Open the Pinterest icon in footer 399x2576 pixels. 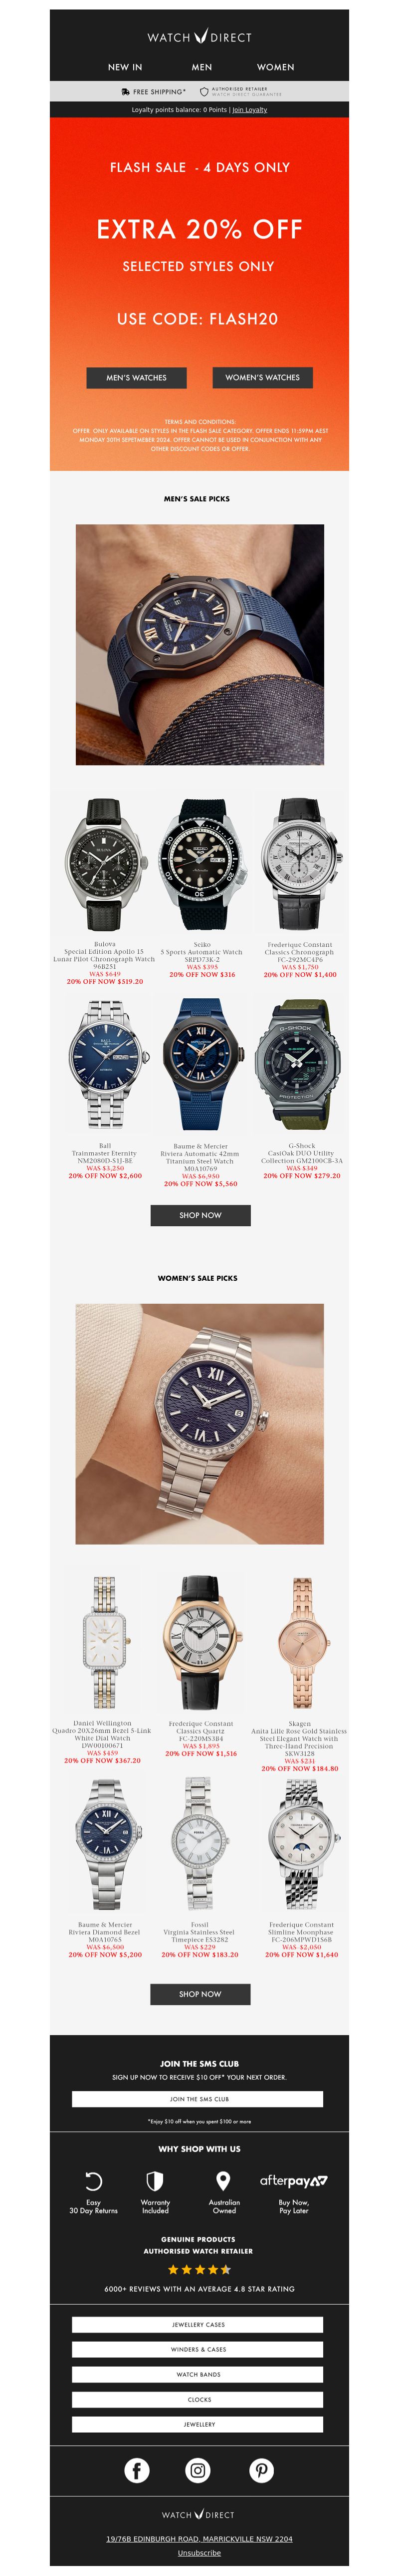pos(261,2470)
